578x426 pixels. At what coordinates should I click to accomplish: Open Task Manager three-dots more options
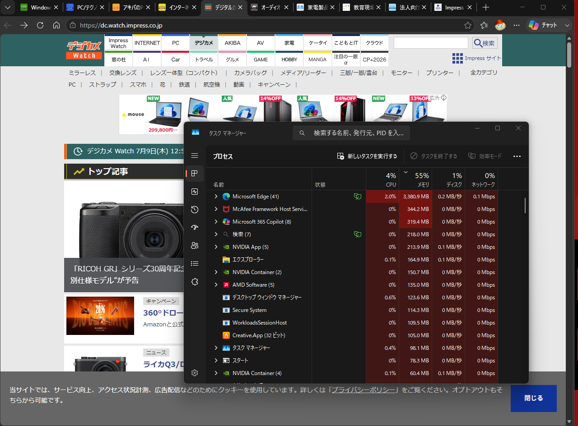tap(517, 156)
